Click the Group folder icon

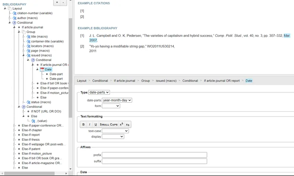coord(23,32)
